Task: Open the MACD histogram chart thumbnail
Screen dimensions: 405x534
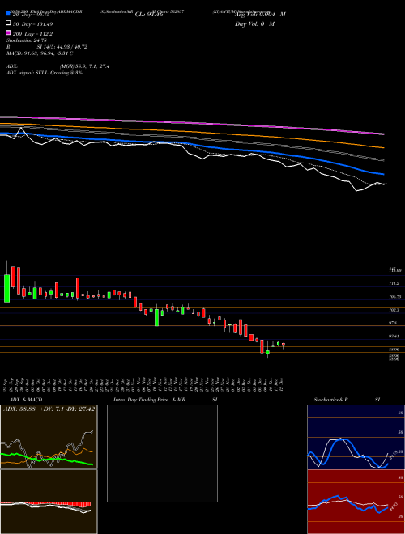Action: click(49, 502)
